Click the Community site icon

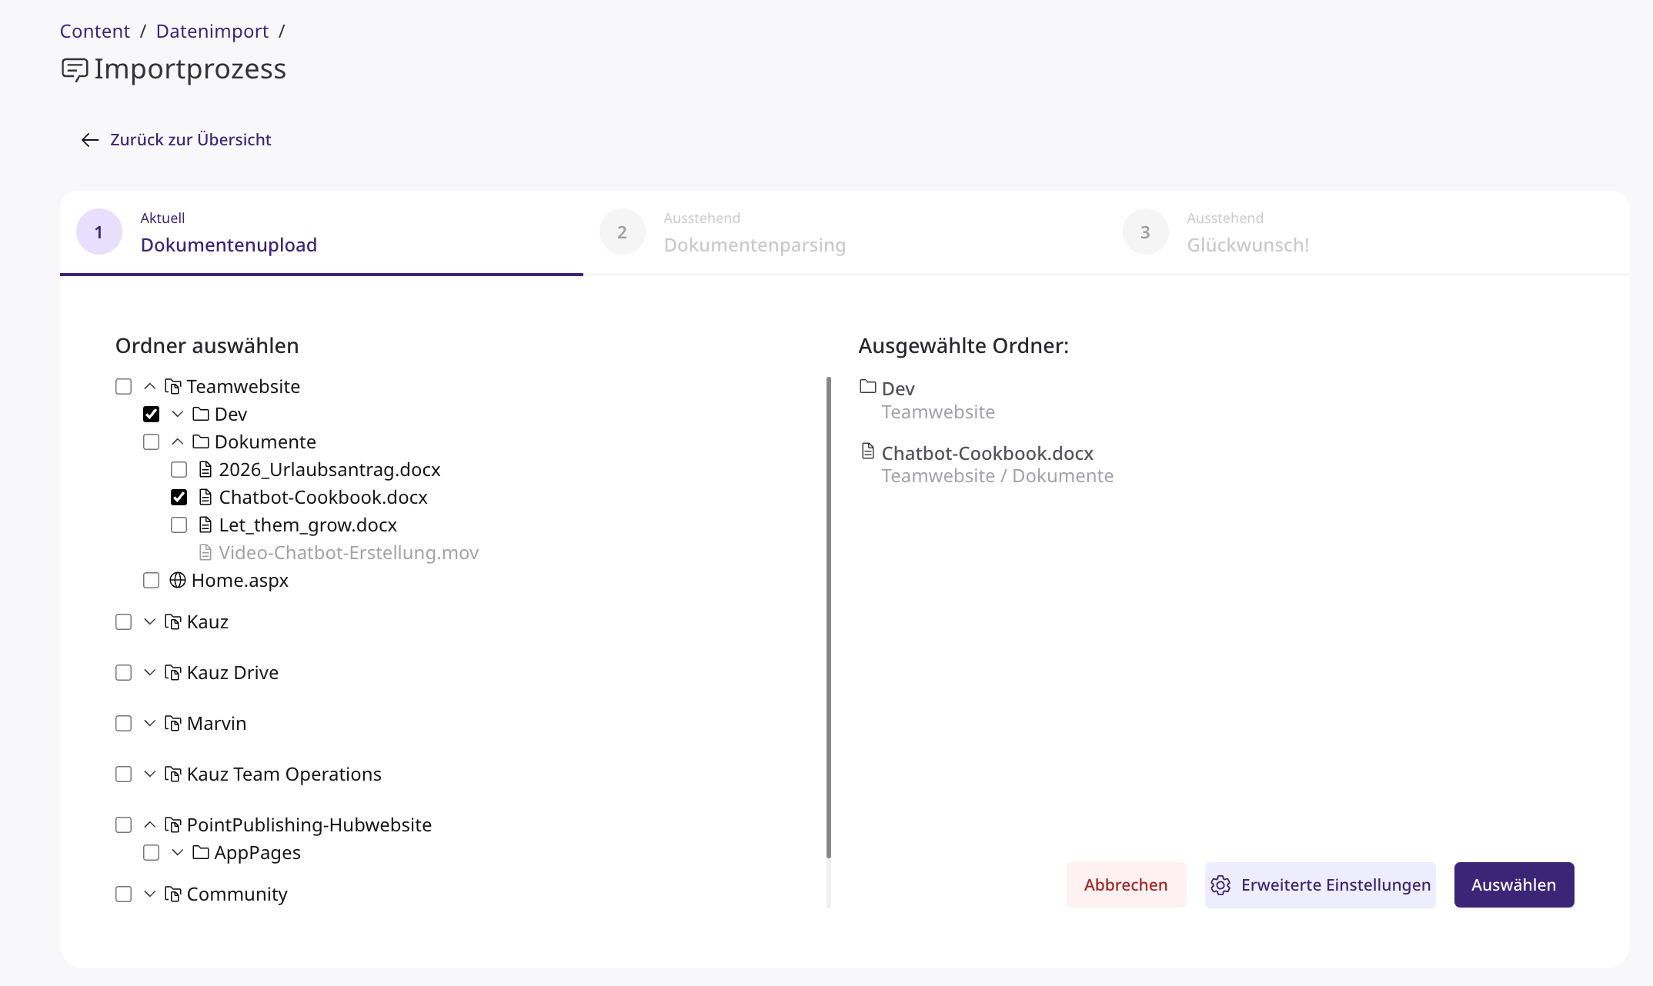[x=173, y=894]
